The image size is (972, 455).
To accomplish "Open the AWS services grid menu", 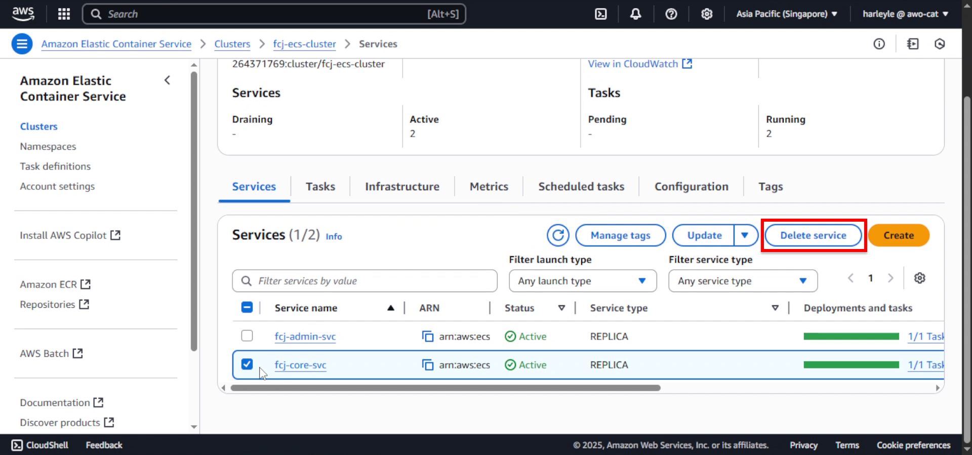I will [x=64, y=14].
